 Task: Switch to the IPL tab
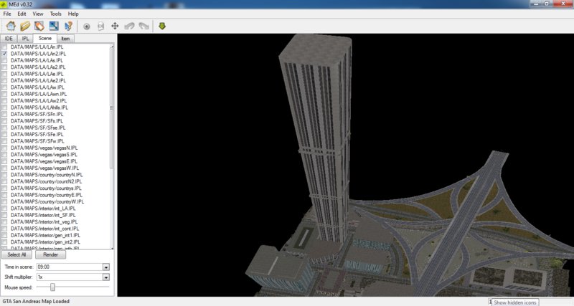pos(25,39)
